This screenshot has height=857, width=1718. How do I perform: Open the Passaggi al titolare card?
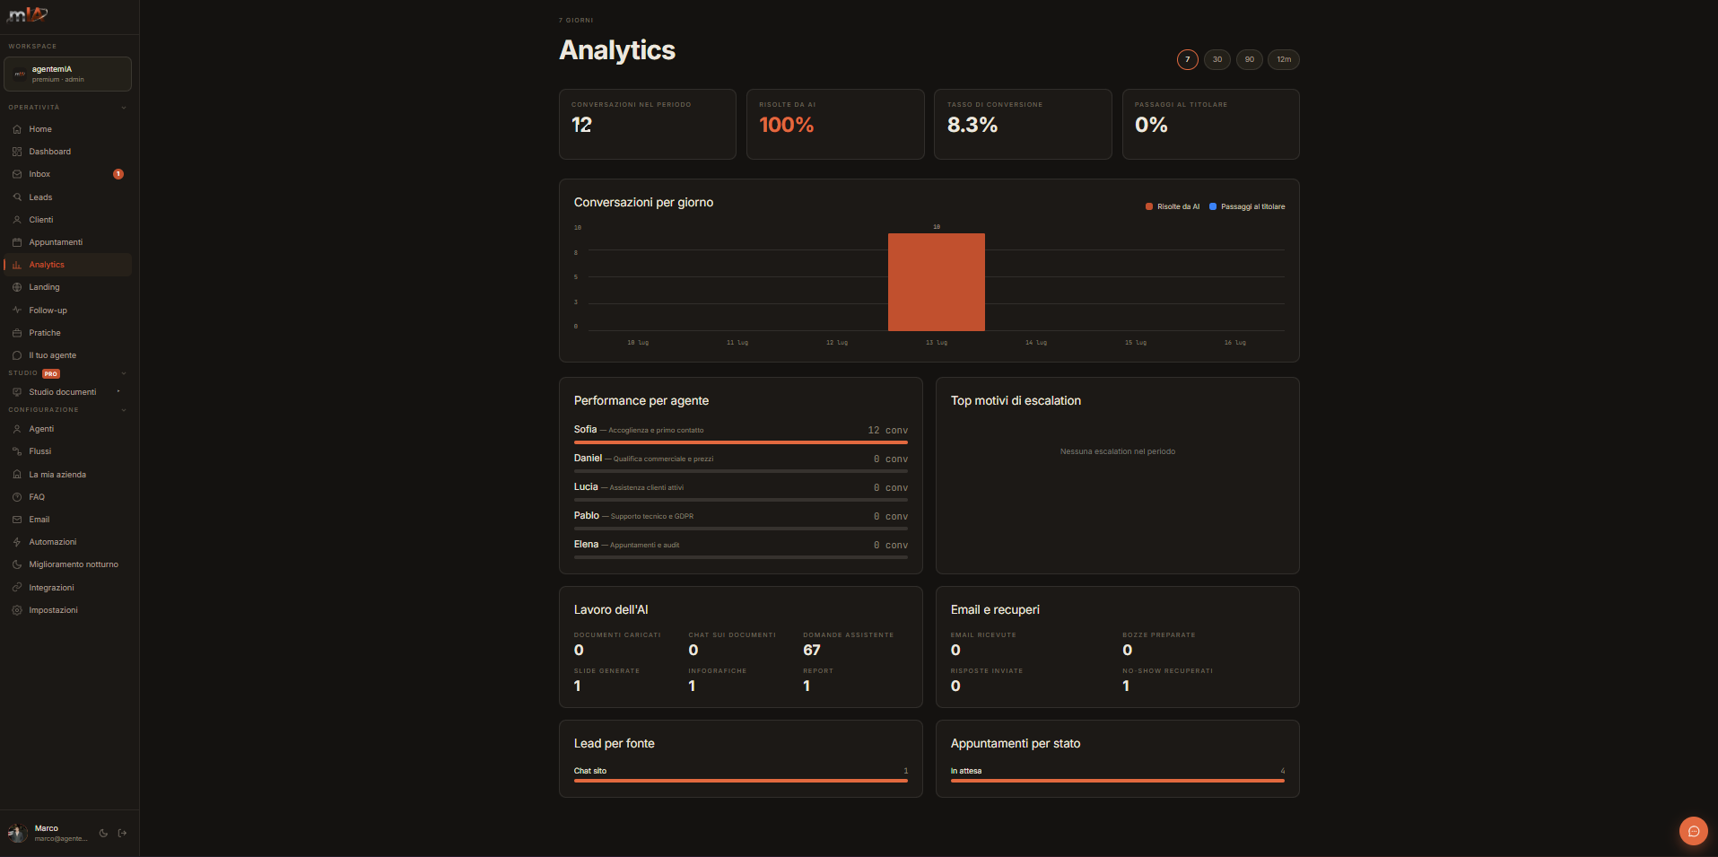1211,124
